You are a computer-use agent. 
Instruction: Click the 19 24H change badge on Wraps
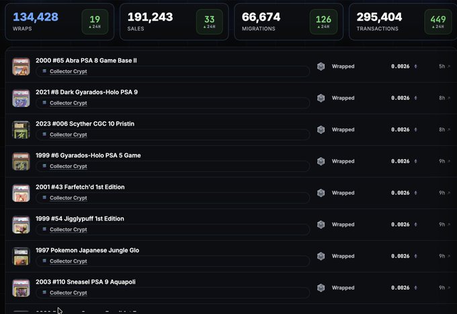(95, 22)
